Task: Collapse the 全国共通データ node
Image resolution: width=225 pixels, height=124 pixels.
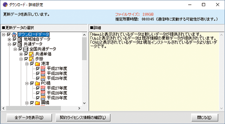Action: [15, 49]
